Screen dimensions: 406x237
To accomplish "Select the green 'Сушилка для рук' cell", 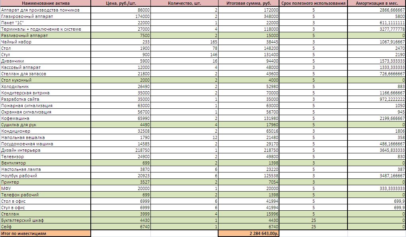I will [45, 125].
